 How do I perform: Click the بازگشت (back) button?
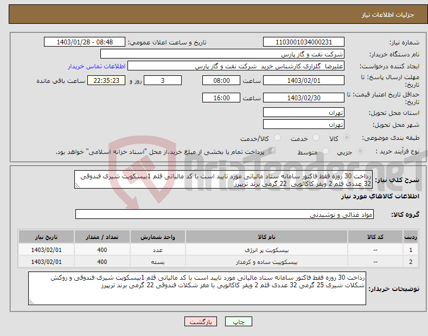click(201, 322)
